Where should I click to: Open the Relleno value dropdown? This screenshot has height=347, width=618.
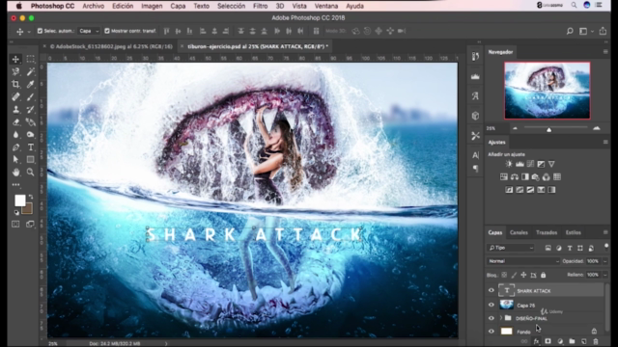(605, 275)
